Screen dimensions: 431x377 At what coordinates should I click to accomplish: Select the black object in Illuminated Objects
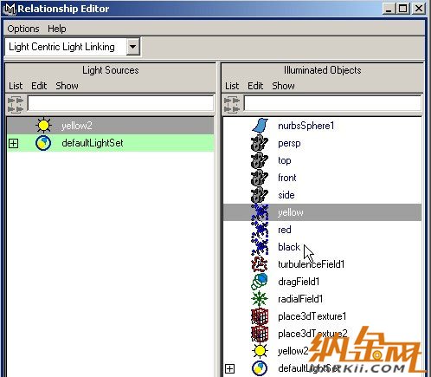click(323, 247)
